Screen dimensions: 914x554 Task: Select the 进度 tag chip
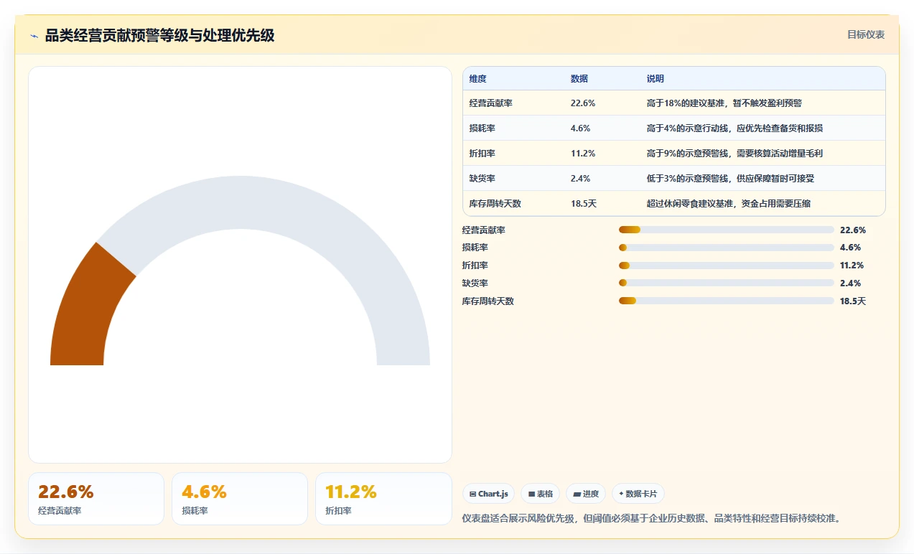[x=586, y=494]
